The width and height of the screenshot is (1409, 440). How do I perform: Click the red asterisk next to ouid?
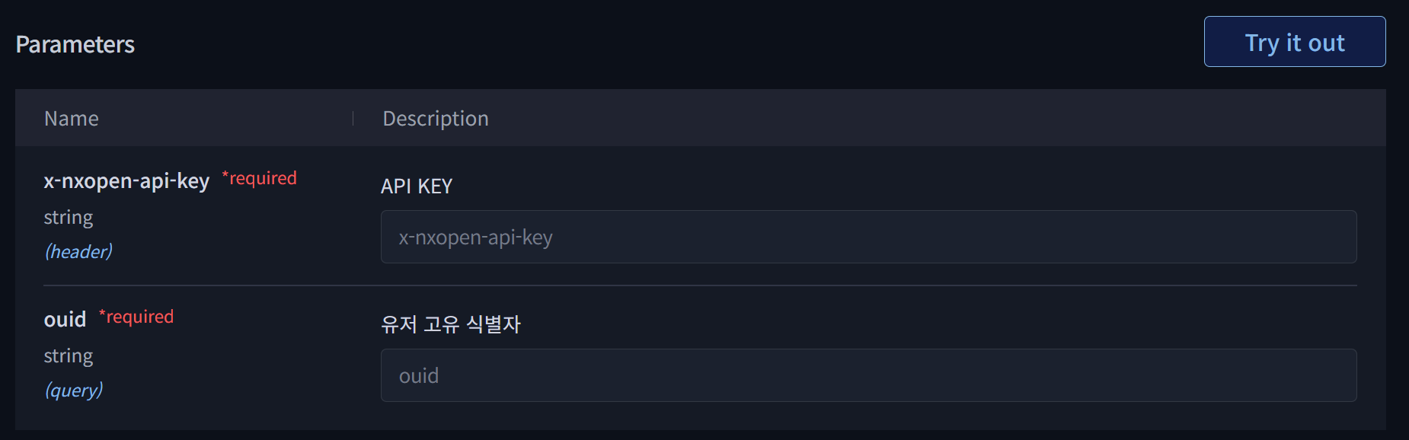click(x=102, y=314)
